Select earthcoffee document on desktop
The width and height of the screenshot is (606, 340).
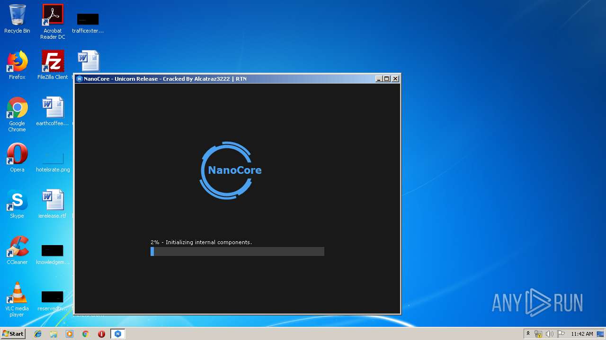(53, 111)
